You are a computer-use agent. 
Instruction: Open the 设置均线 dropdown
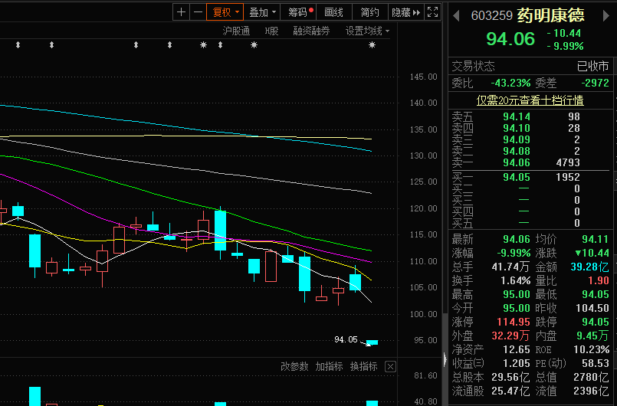click(367, 31)
